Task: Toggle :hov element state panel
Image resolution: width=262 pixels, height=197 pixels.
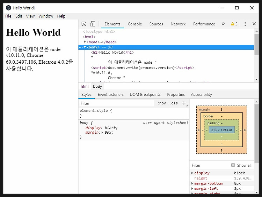Action: (161, 103)
